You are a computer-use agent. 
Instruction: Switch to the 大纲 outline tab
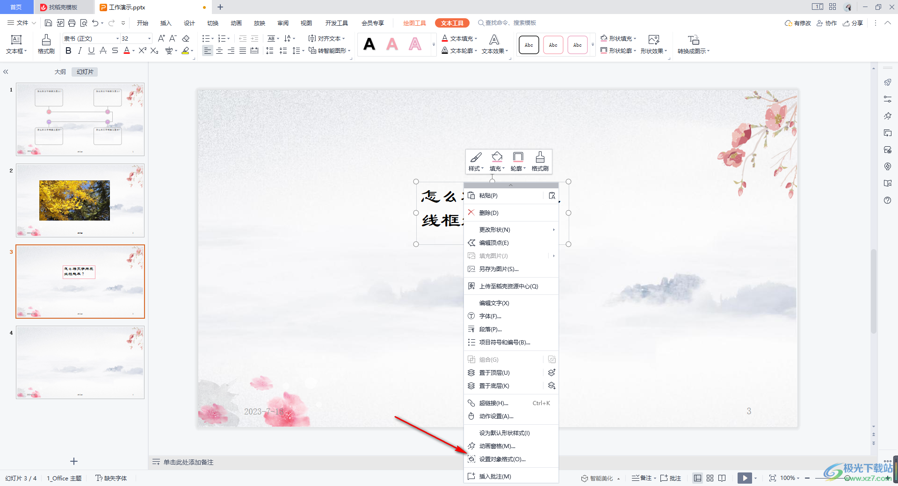click(60, 72)
